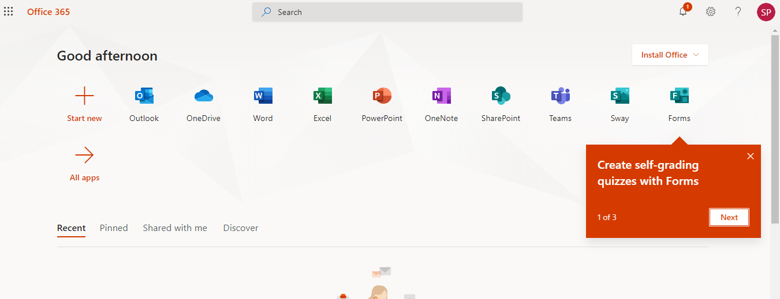Screen dimensions: 780x299
Task: Open the Settings gear
Action: tap(711, 12)
